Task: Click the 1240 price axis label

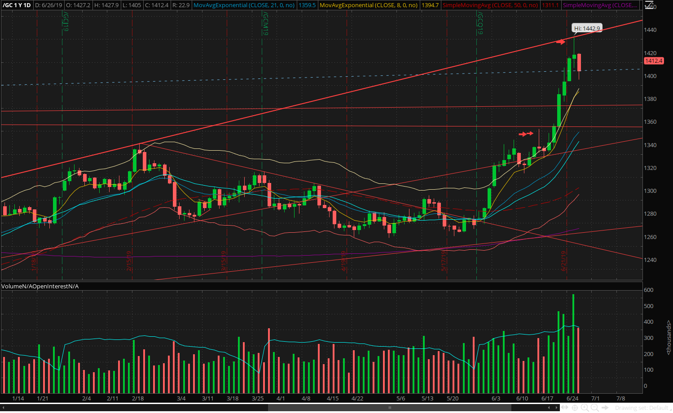Action: click(650, 260)
